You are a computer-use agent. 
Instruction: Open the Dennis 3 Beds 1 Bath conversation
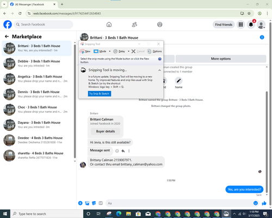click(x=36, y=94)
